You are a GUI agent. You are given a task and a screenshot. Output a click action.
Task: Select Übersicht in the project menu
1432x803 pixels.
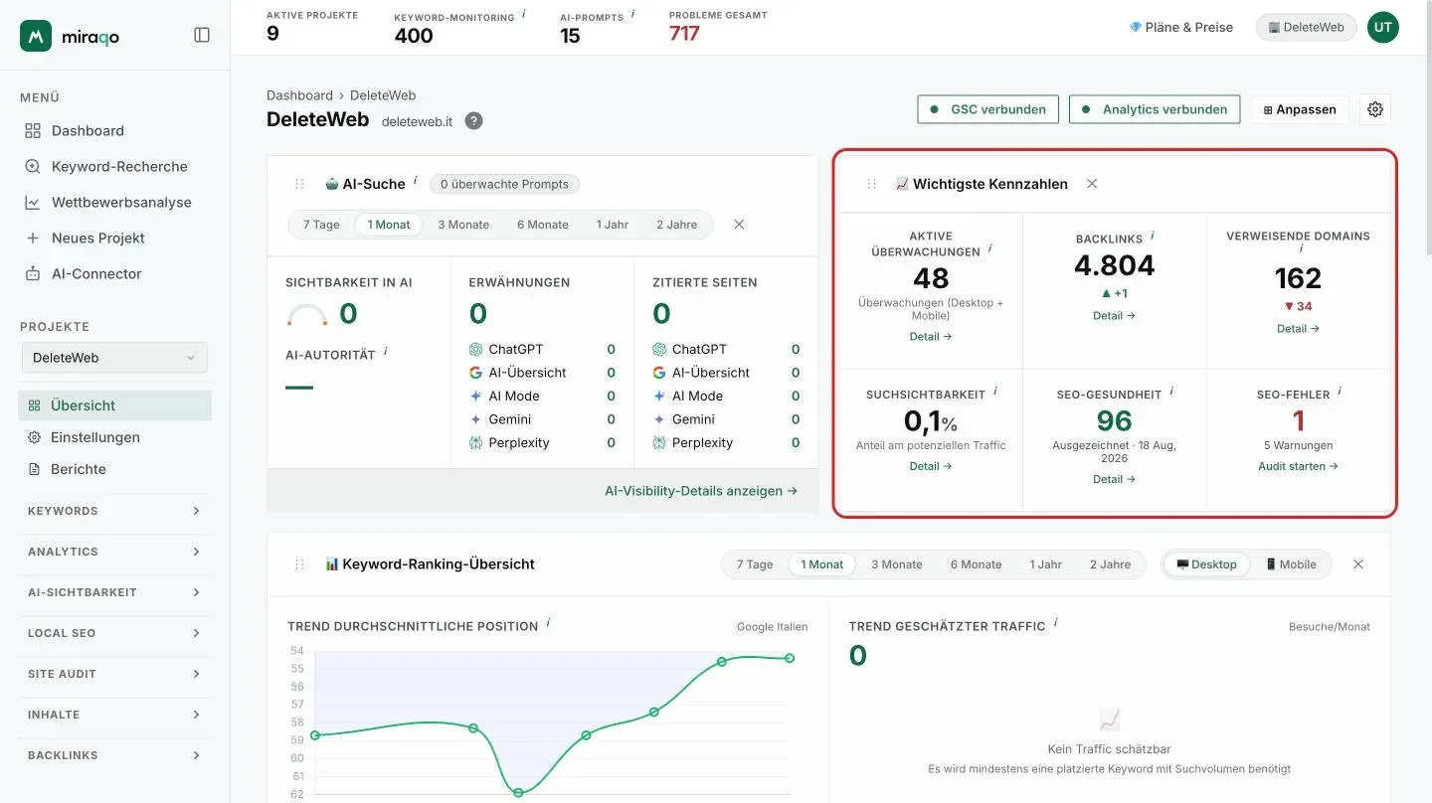coord(114,405)
